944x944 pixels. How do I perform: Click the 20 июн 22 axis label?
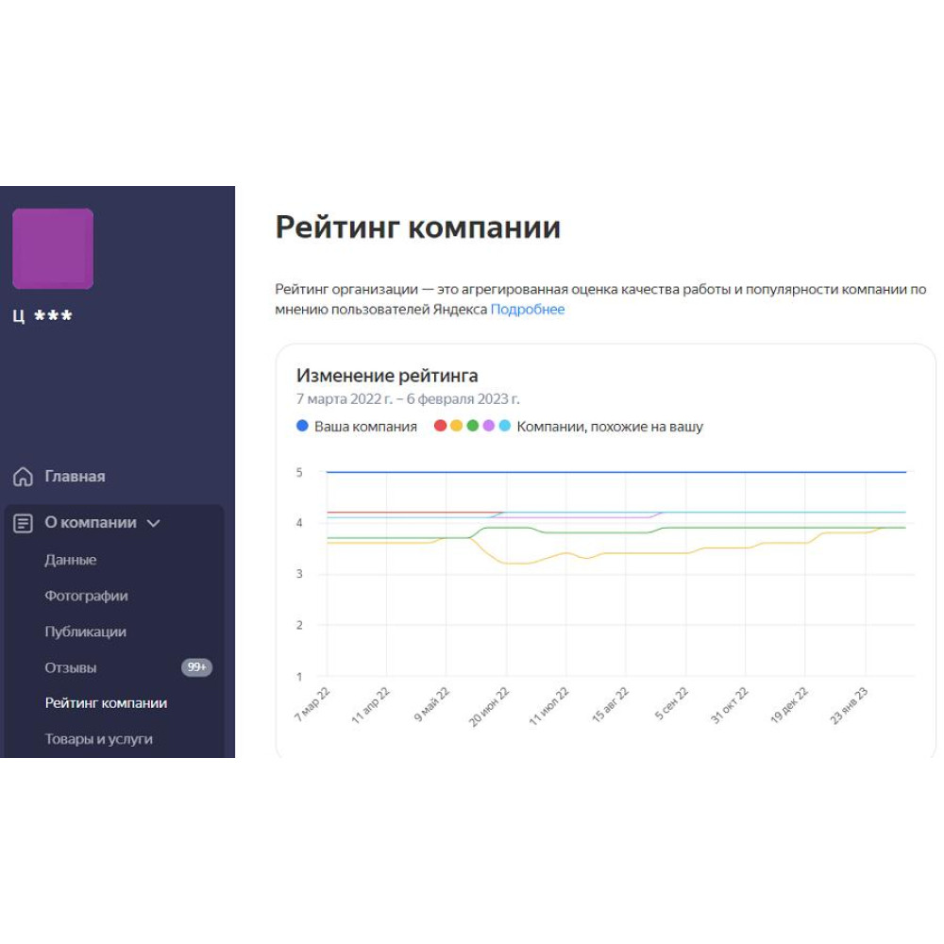[491, 705]
